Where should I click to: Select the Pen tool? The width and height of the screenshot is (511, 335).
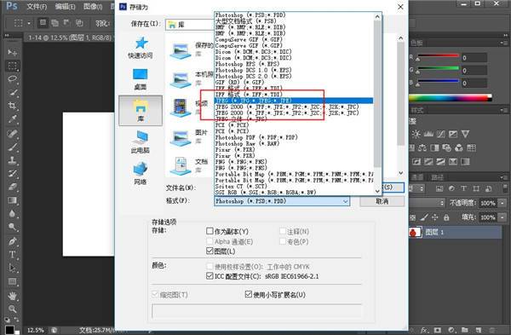click(13, 241)
